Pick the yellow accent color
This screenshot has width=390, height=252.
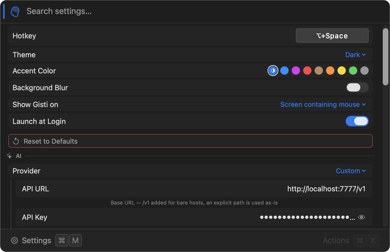(x=342, y=71)
